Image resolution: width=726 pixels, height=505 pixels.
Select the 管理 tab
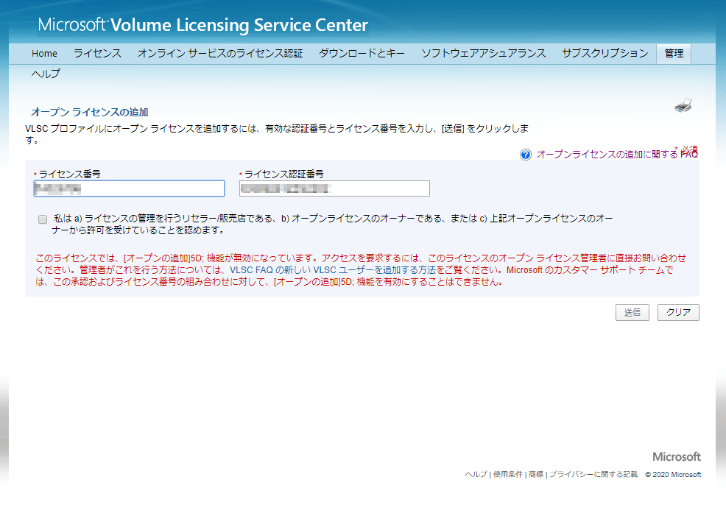coord(674,54)
